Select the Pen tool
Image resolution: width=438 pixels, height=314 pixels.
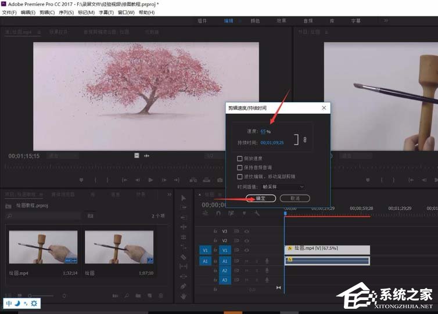[x=184, y=286]
